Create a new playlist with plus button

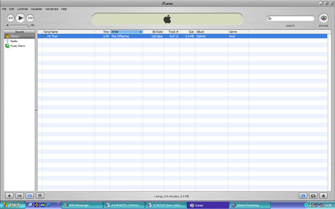tap(9, 196)
